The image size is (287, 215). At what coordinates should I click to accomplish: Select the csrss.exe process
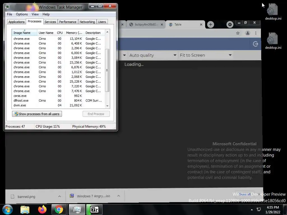click(x=59, y=96)
